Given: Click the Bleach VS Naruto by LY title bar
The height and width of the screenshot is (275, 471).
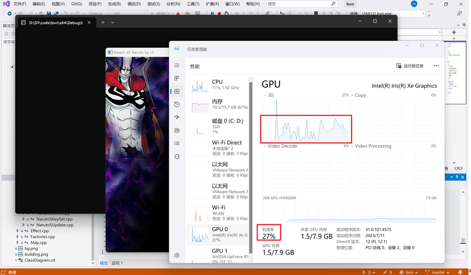Looking at the screenshot, I should click(x=137, y=52).
